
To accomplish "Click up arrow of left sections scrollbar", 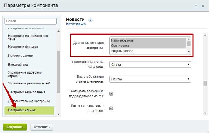I will tap(59, 31).
